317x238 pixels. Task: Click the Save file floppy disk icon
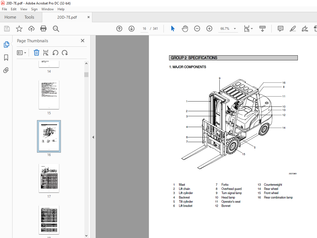(7, 29)
